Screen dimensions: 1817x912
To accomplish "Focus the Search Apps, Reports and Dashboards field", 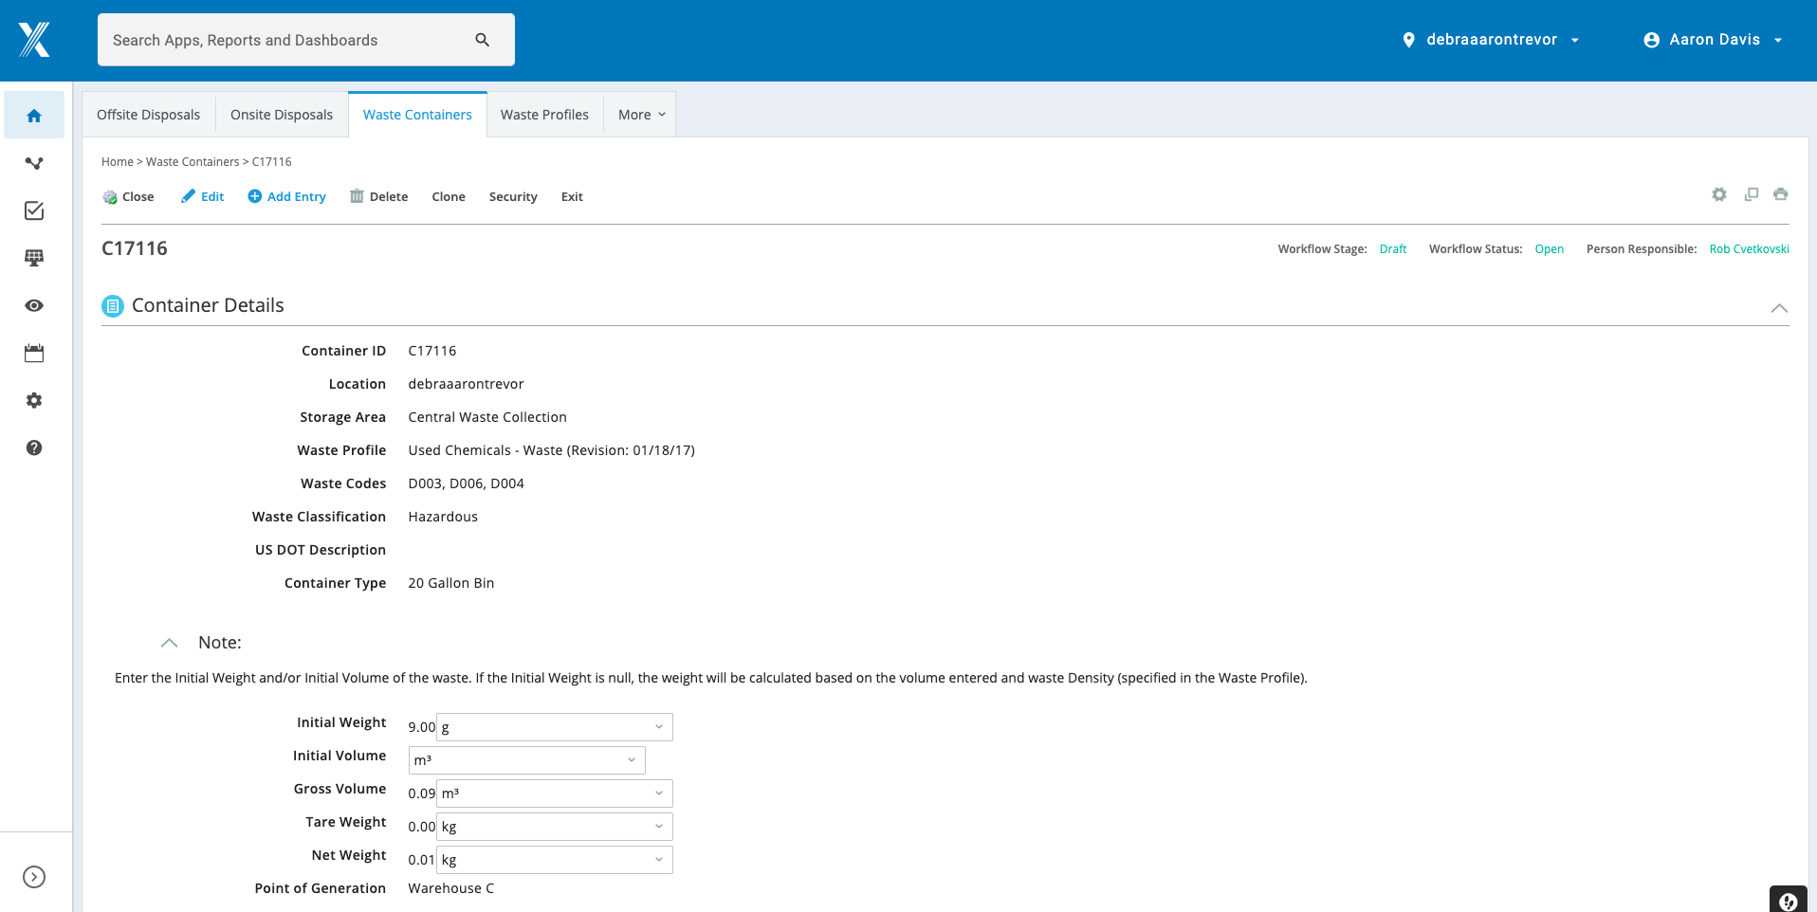I will pyautogui.click(x=306, y=40).
